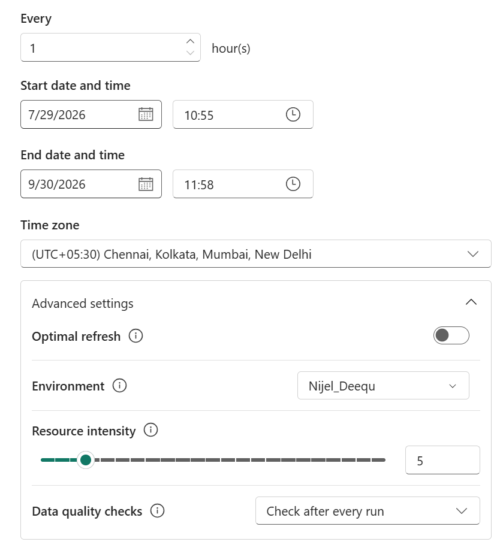
Task: Open the start date calendar picker icon
Action: tap(146, 114)
